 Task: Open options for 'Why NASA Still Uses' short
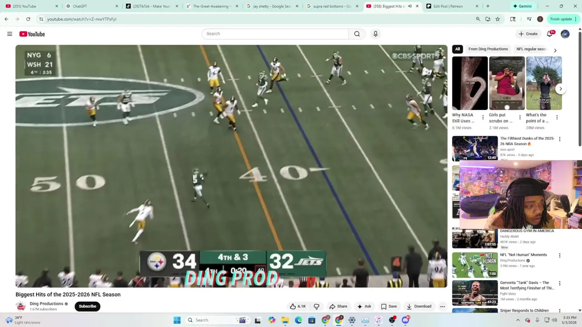pos(483,118)
